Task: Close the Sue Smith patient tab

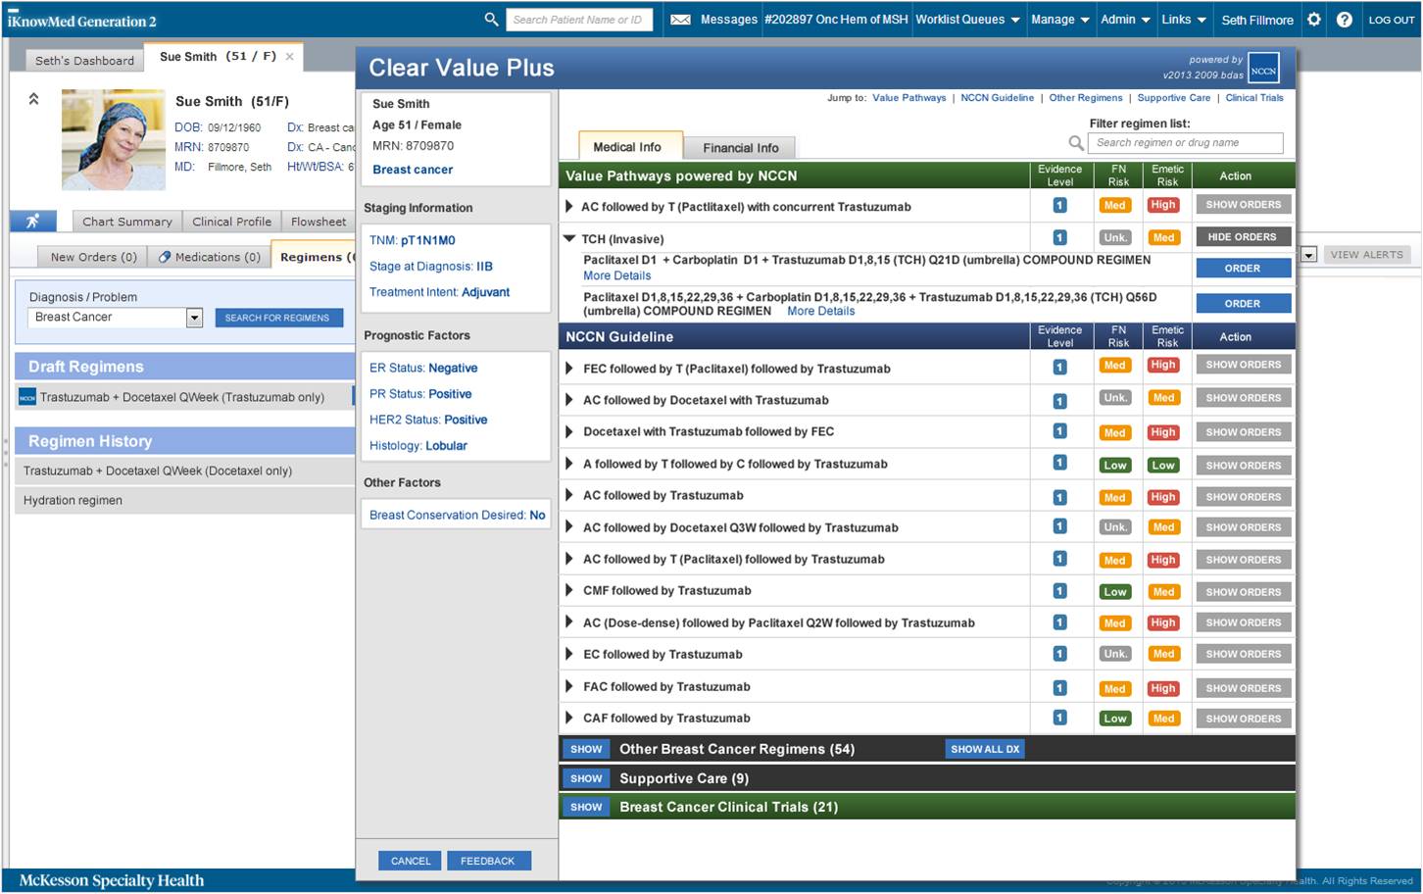Action: click(289, 57)
